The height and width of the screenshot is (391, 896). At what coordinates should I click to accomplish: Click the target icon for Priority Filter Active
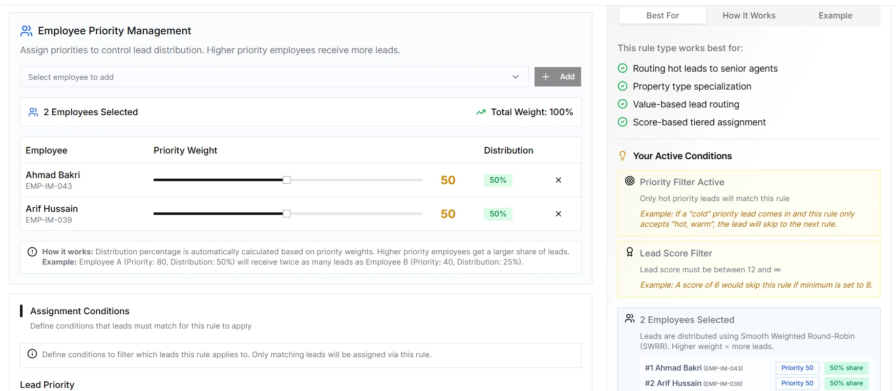point(630,181)
